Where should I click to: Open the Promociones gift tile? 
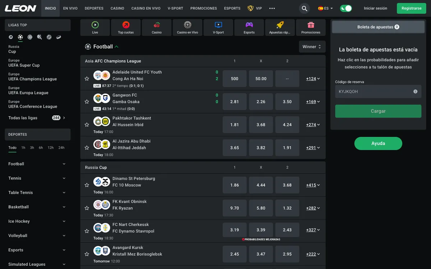pyautogui.click(x=311, y=28)
